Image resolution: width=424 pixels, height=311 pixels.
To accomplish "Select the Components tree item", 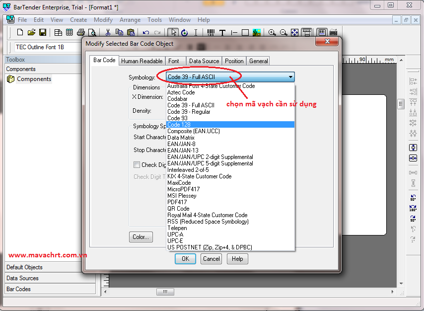I will pyautogui.click(x=34, y=79).
